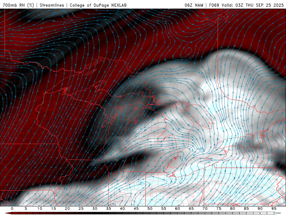Viewport: 286px width, 215px height.
Task: Click the colorbar label '80'
Action: [x=232, y=209]
